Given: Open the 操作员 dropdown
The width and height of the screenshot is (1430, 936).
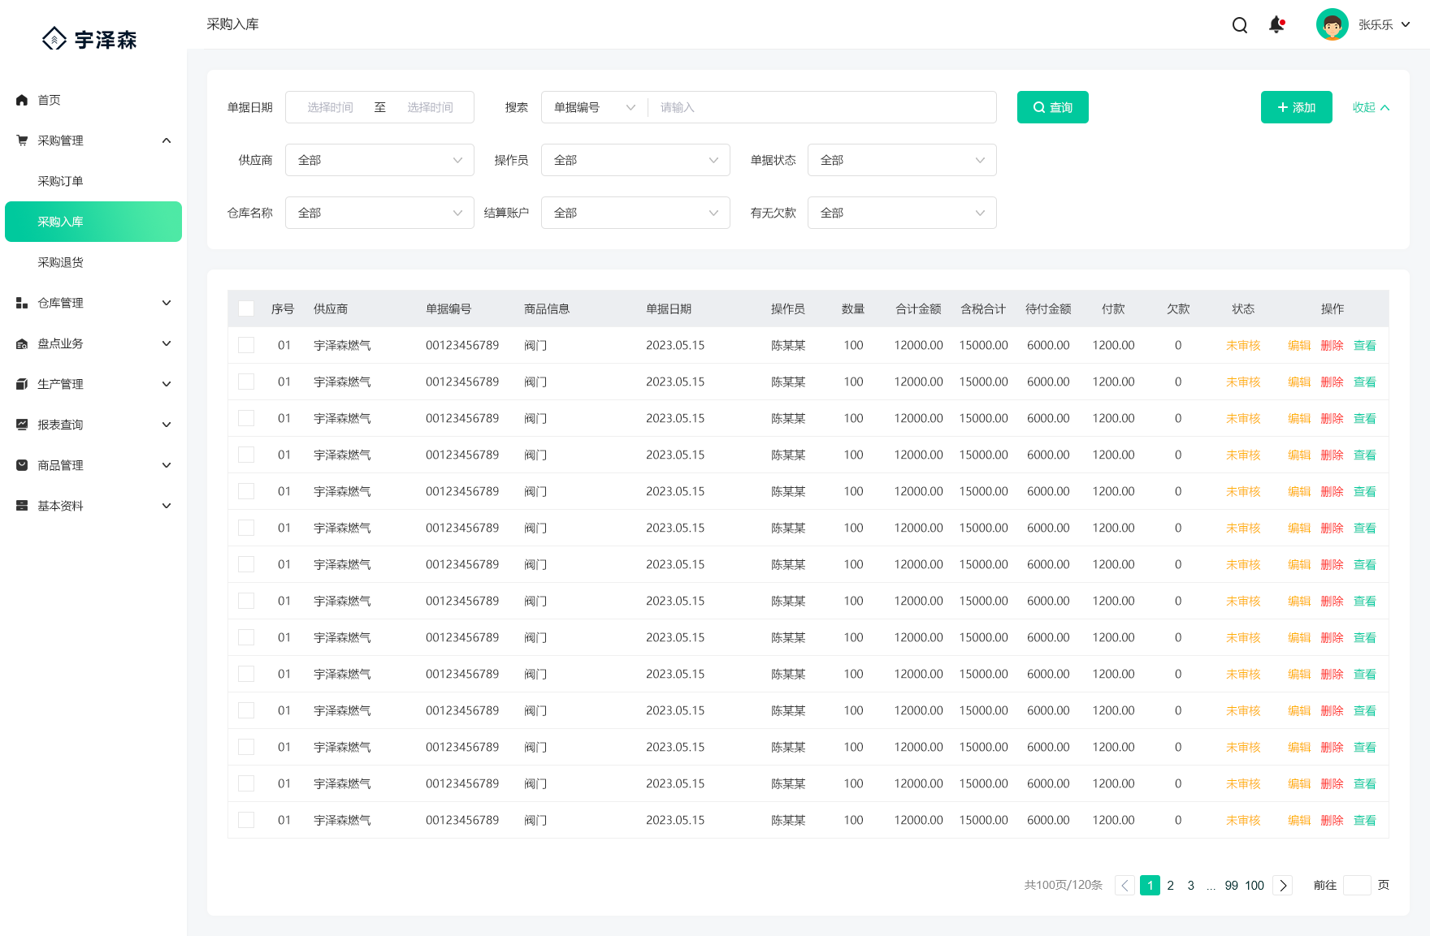Looking at the screenshot, I should 635,160.
